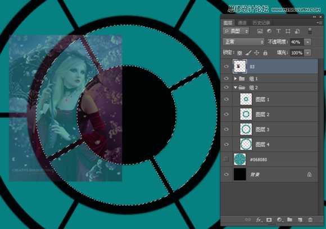Click the layer name 背景
Image resolution: width=326 pixels, height=229 pixels.
click(255, 175)
